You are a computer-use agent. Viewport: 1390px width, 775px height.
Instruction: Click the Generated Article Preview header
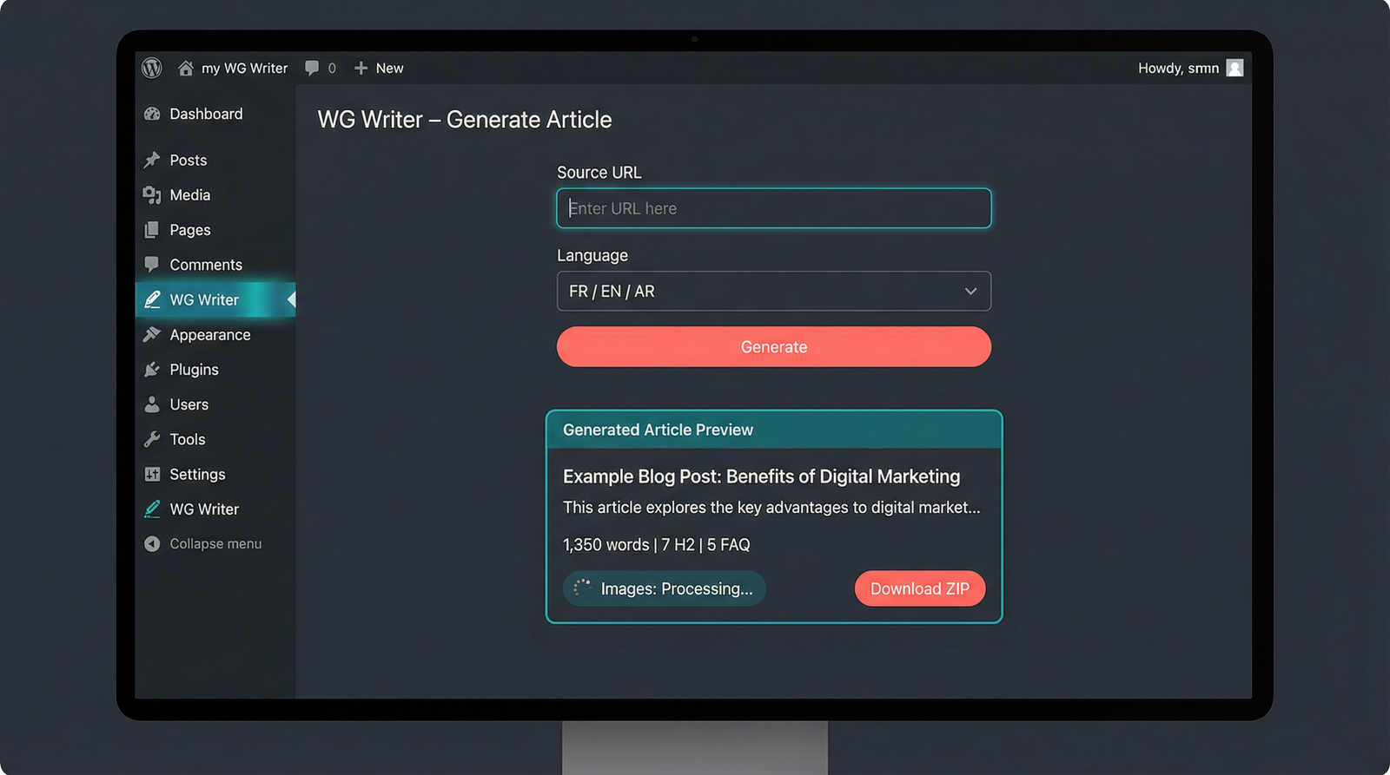click(x=774, y=430)
